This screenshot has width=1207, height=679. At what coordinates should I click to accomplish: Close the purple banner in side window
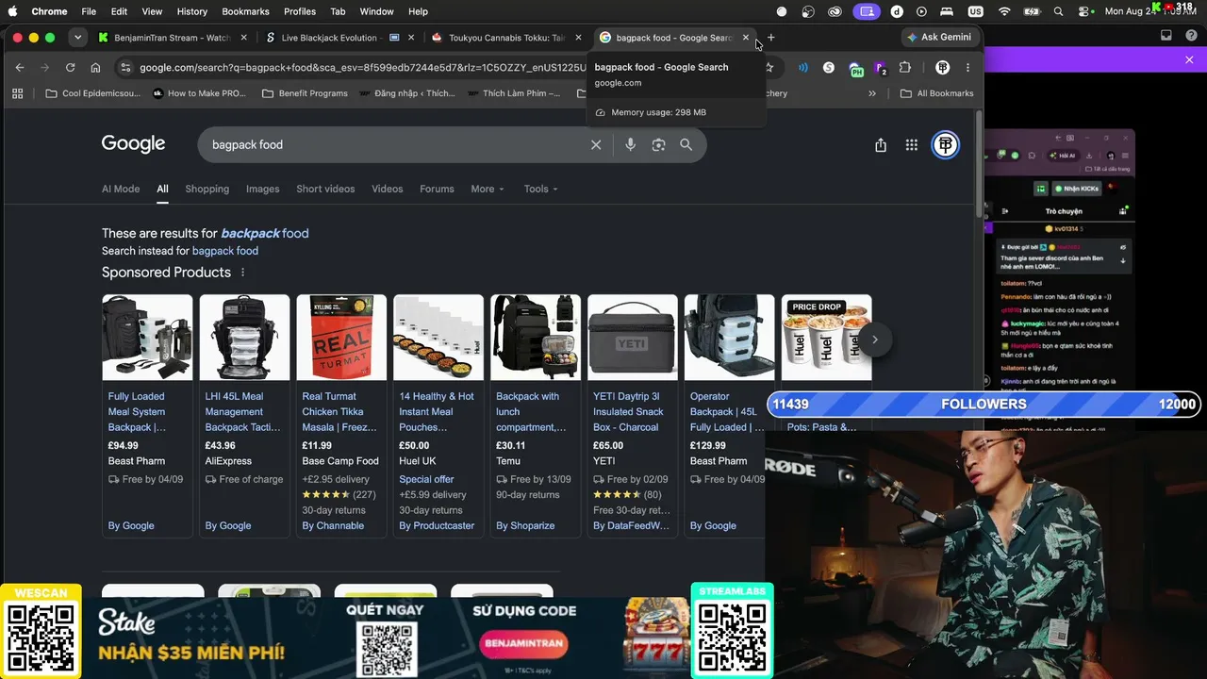point(1189,59)
